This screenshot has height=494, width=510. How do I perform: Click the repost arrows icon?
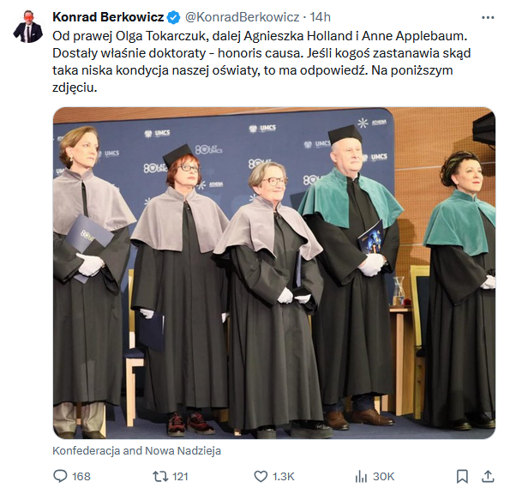click(x=160, y=477)
